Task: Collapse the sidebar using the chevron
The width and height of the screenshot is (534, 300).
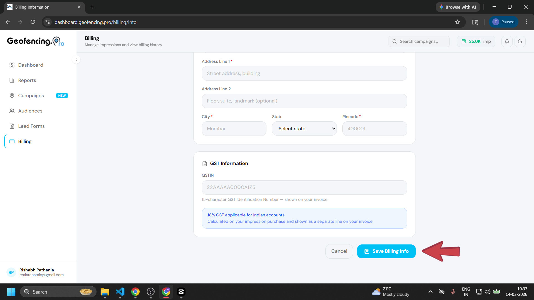Action: (x=76, y=59)
